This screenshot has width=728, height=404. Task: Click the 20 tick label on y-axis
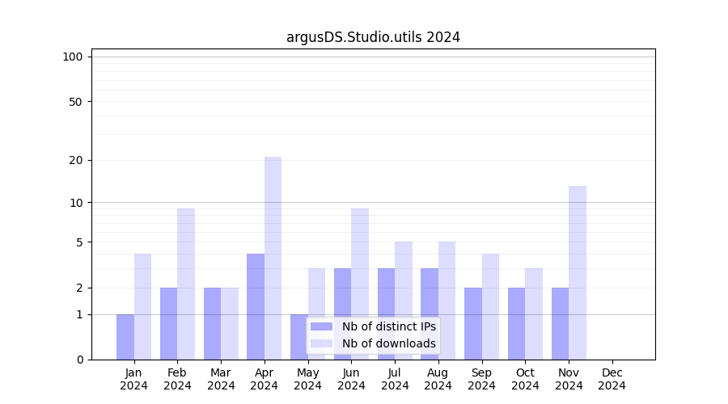point(76,160)
